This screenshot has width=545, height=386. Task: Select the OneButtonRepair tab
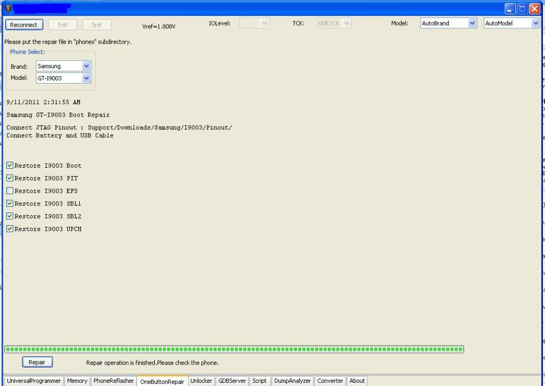[162, 381]
